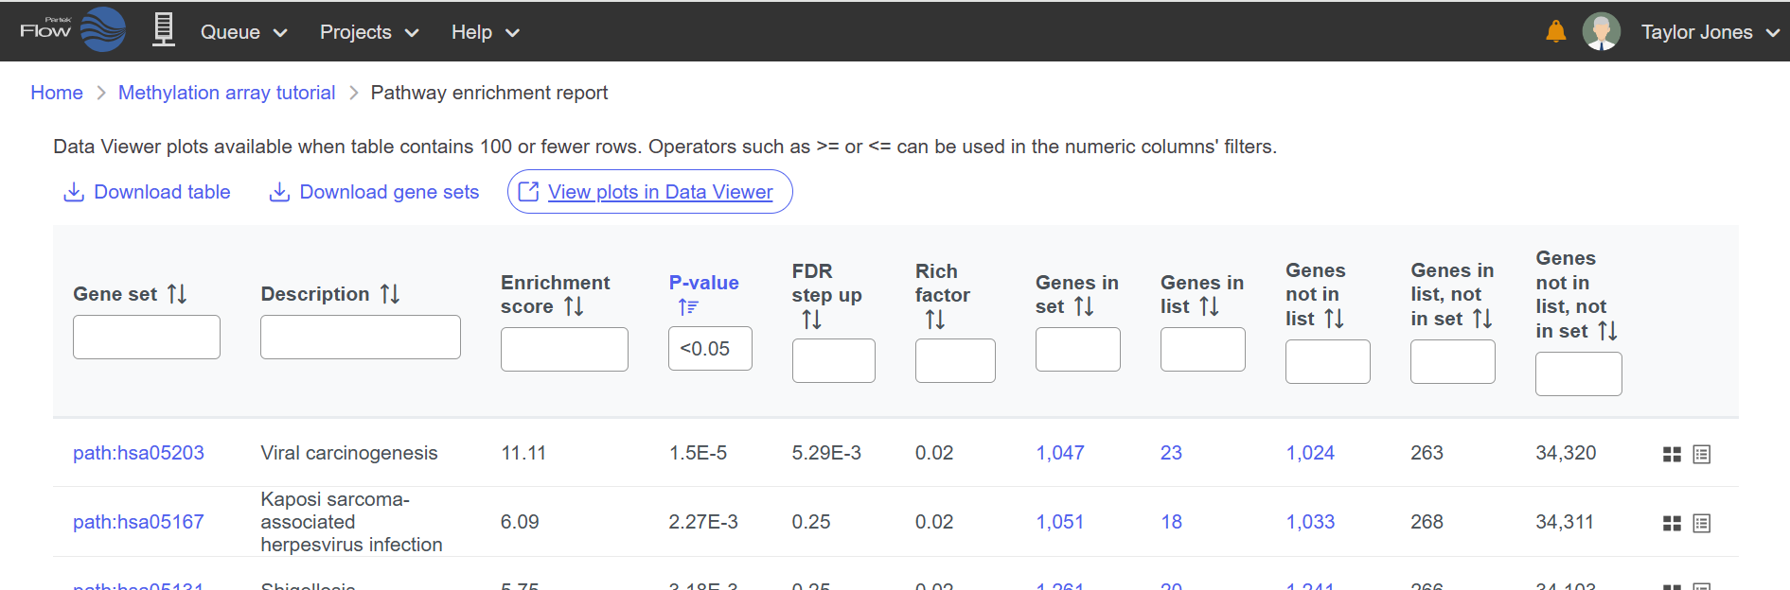Click 1,047 genes in set link
Viewport: 1790px width, 590px height.
click(x=1060, y=453)
